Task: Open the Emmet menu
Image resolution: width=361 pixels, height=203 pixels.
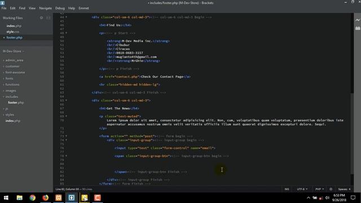Action: coord(83,8)
